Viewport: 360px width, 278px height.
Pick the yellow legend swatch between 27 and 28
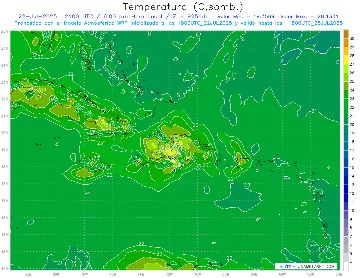[346, 60]
